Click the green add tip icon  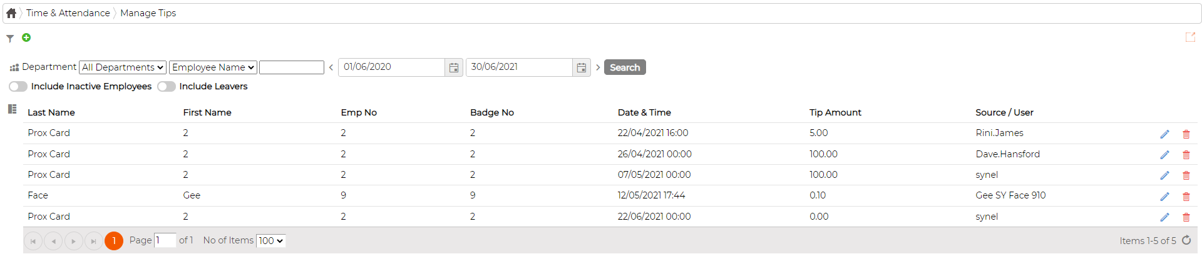(x=26, y=37)
